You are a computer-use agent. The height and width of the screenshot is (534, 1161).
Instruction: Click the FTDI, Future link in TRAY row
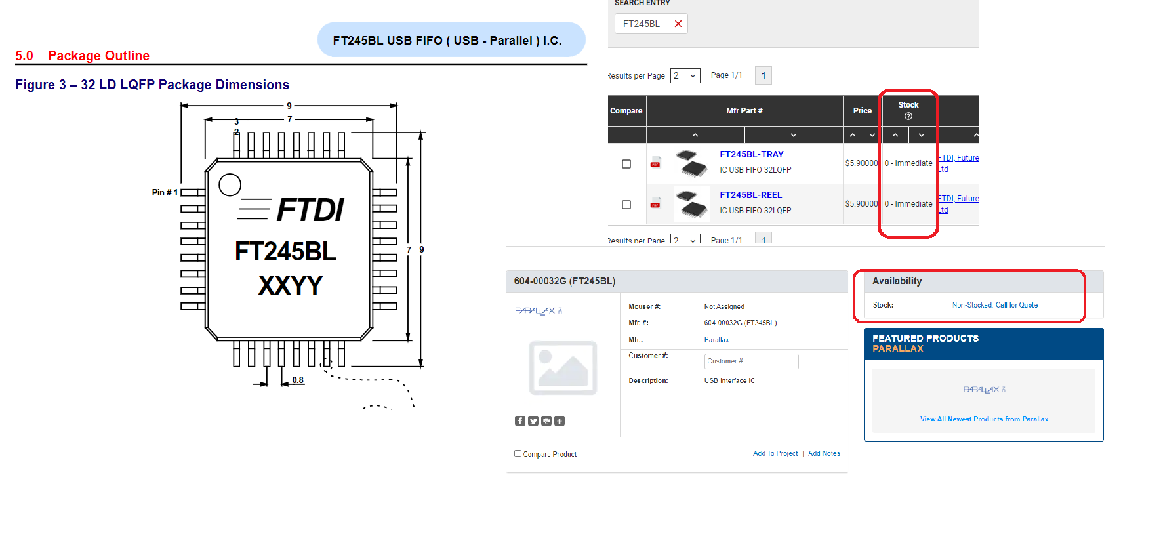tap(958, 158)
